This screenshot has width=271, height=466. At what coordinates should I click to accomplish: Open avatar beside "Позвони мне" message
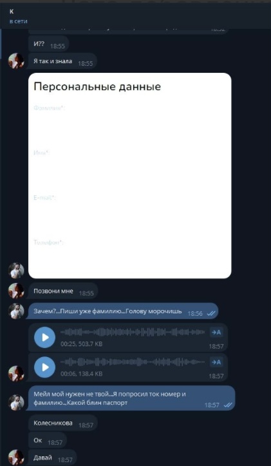pos(16,291)
